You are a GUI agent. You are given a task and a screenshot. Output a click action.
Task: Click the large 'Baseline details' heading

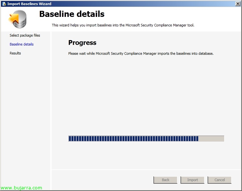72,14
